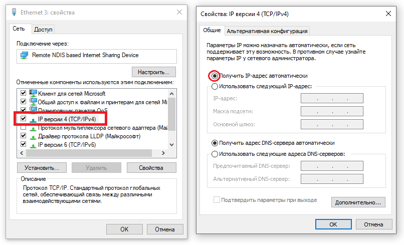Click the file and printer sharing icon
This screenshot has height=245, width=404.
click(x=34, y=102)
